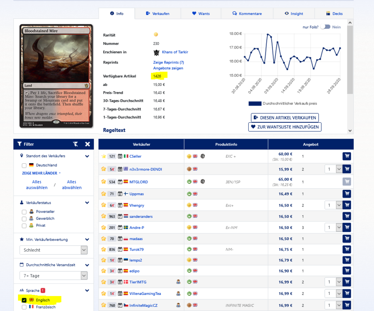The height and width of the screenshot is (311, 374).
Task: Enable the Powerseller checkbox
Action: (24, 212)
